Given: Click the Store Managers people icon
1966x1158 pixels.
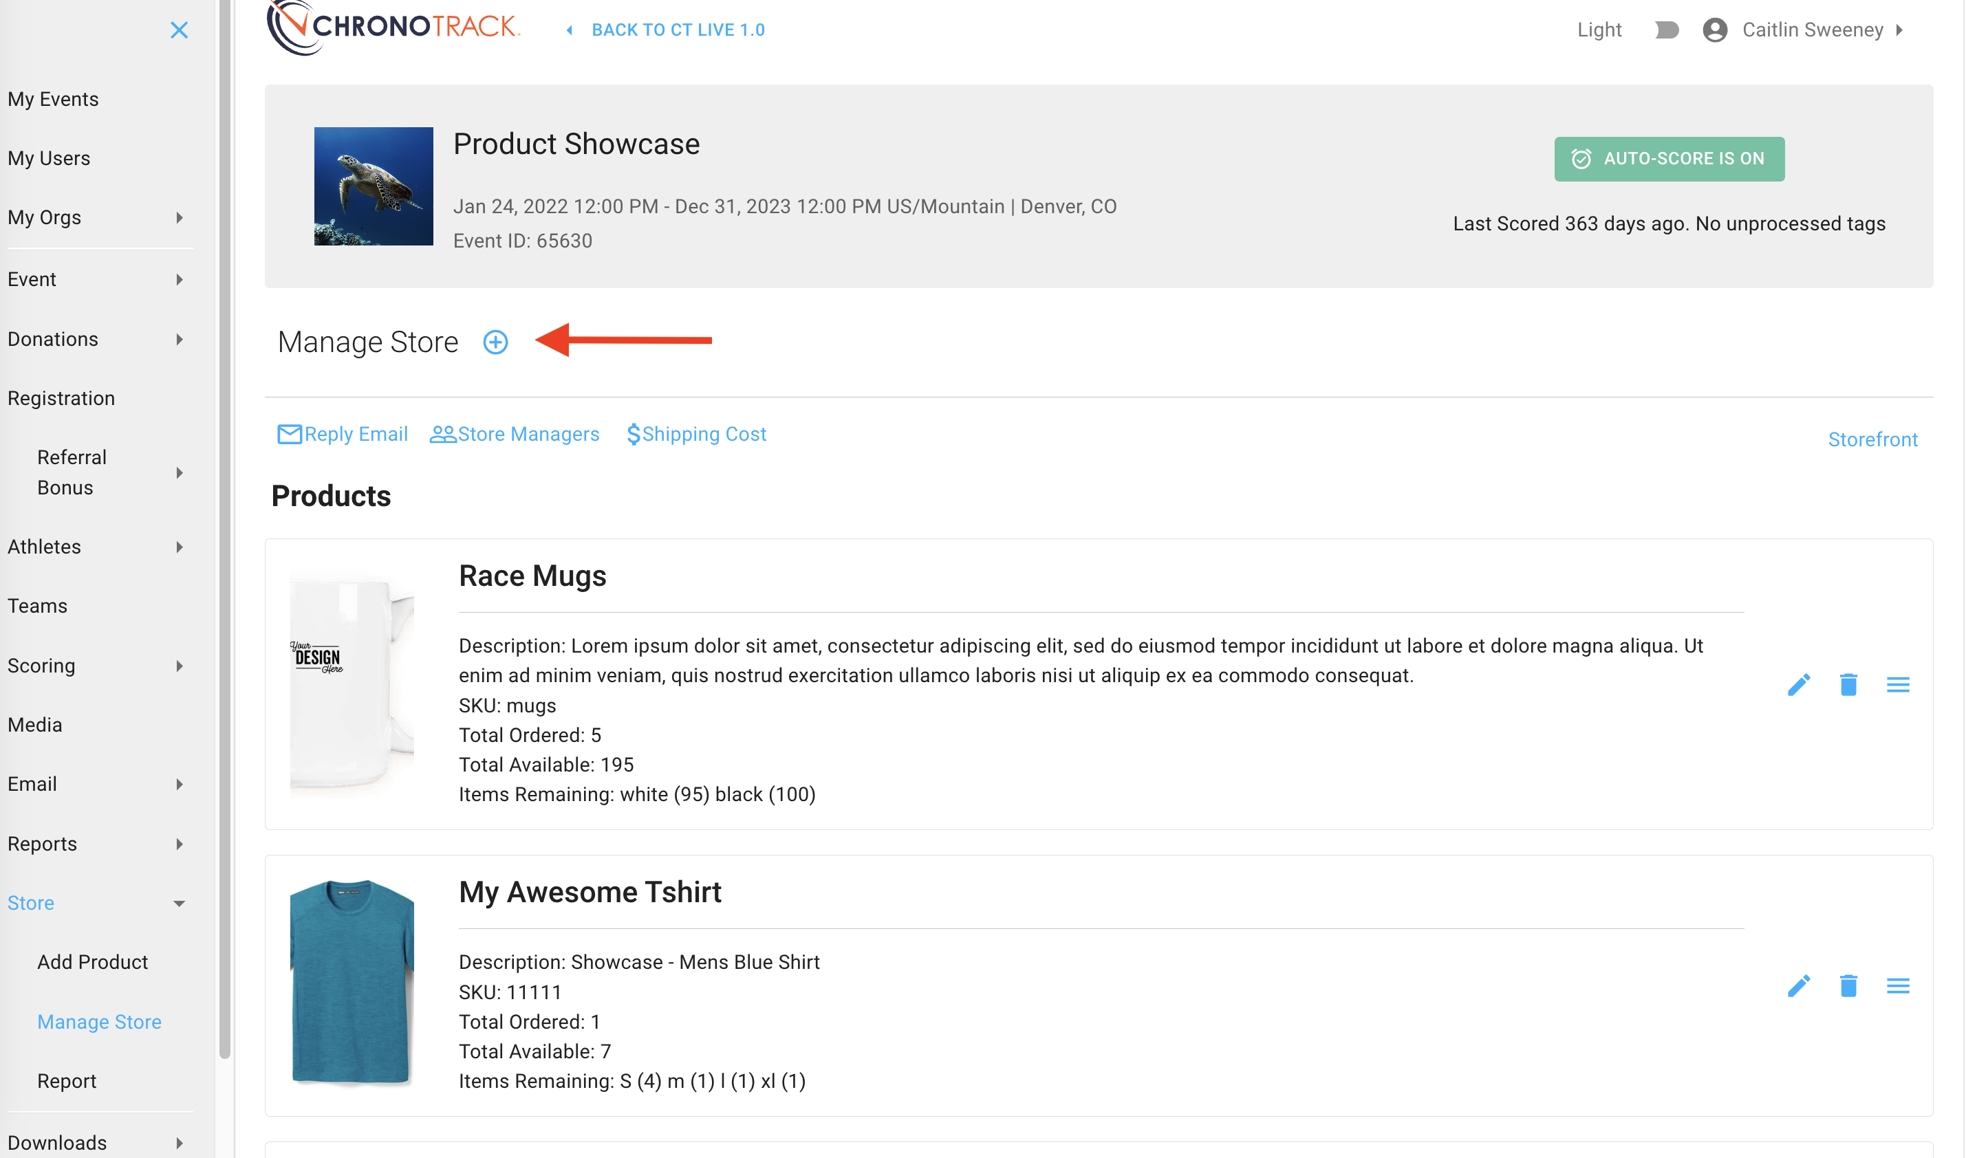Looking at the screenshot, I should pos(442,434).
